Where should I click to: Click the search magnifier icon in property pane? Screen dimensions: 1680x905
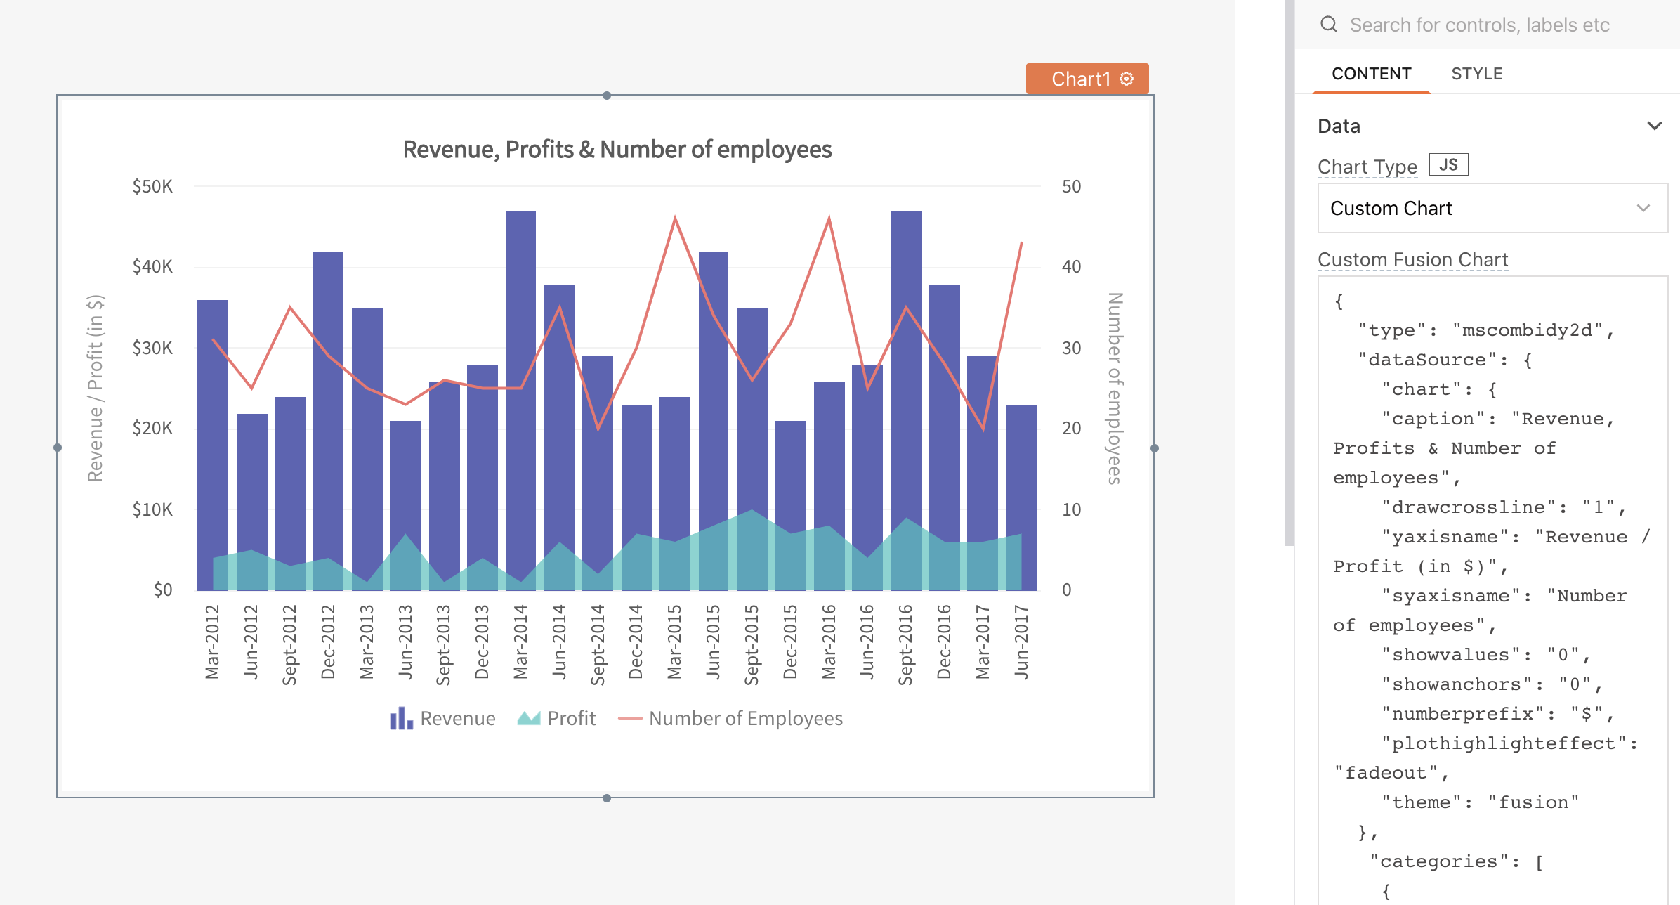coord(1328,25)
